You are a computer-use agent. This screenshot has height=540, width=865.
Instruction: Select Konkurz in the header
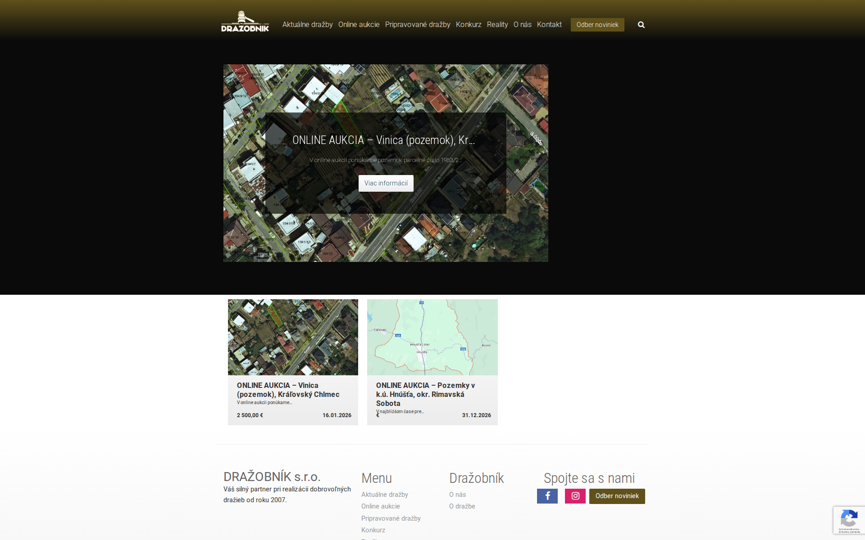[468, 25]
